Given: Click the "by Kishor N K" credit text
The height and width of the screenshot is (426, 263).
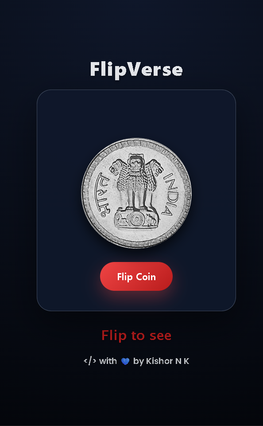Looking at the screenshot, I should (161, 361).
